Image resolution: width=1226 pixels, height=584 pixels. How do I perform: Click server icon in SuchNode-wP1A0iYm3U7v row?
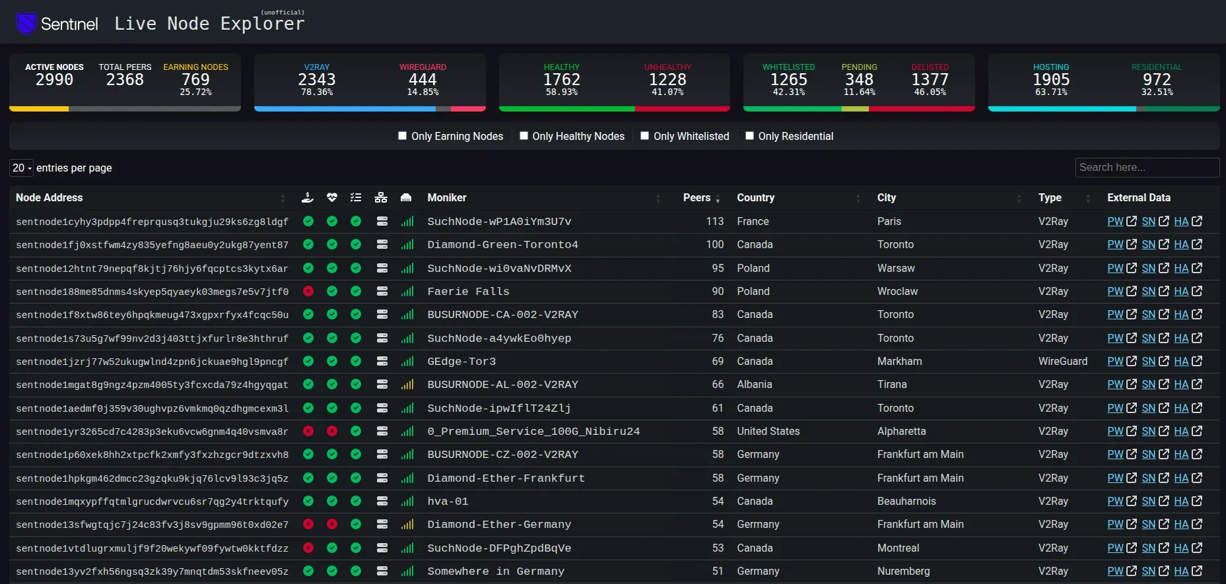382,221
